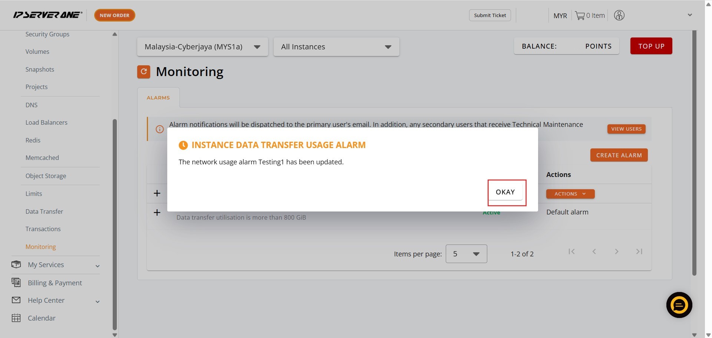Expand the first alarm row plus icon

click(x=157, y=193)
